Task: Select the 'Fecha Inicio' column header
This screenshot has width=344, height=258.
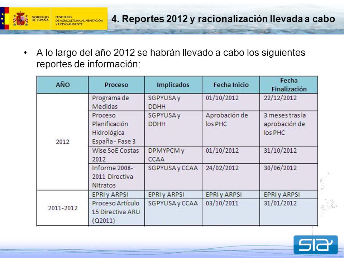Action: tap(231, 85)
